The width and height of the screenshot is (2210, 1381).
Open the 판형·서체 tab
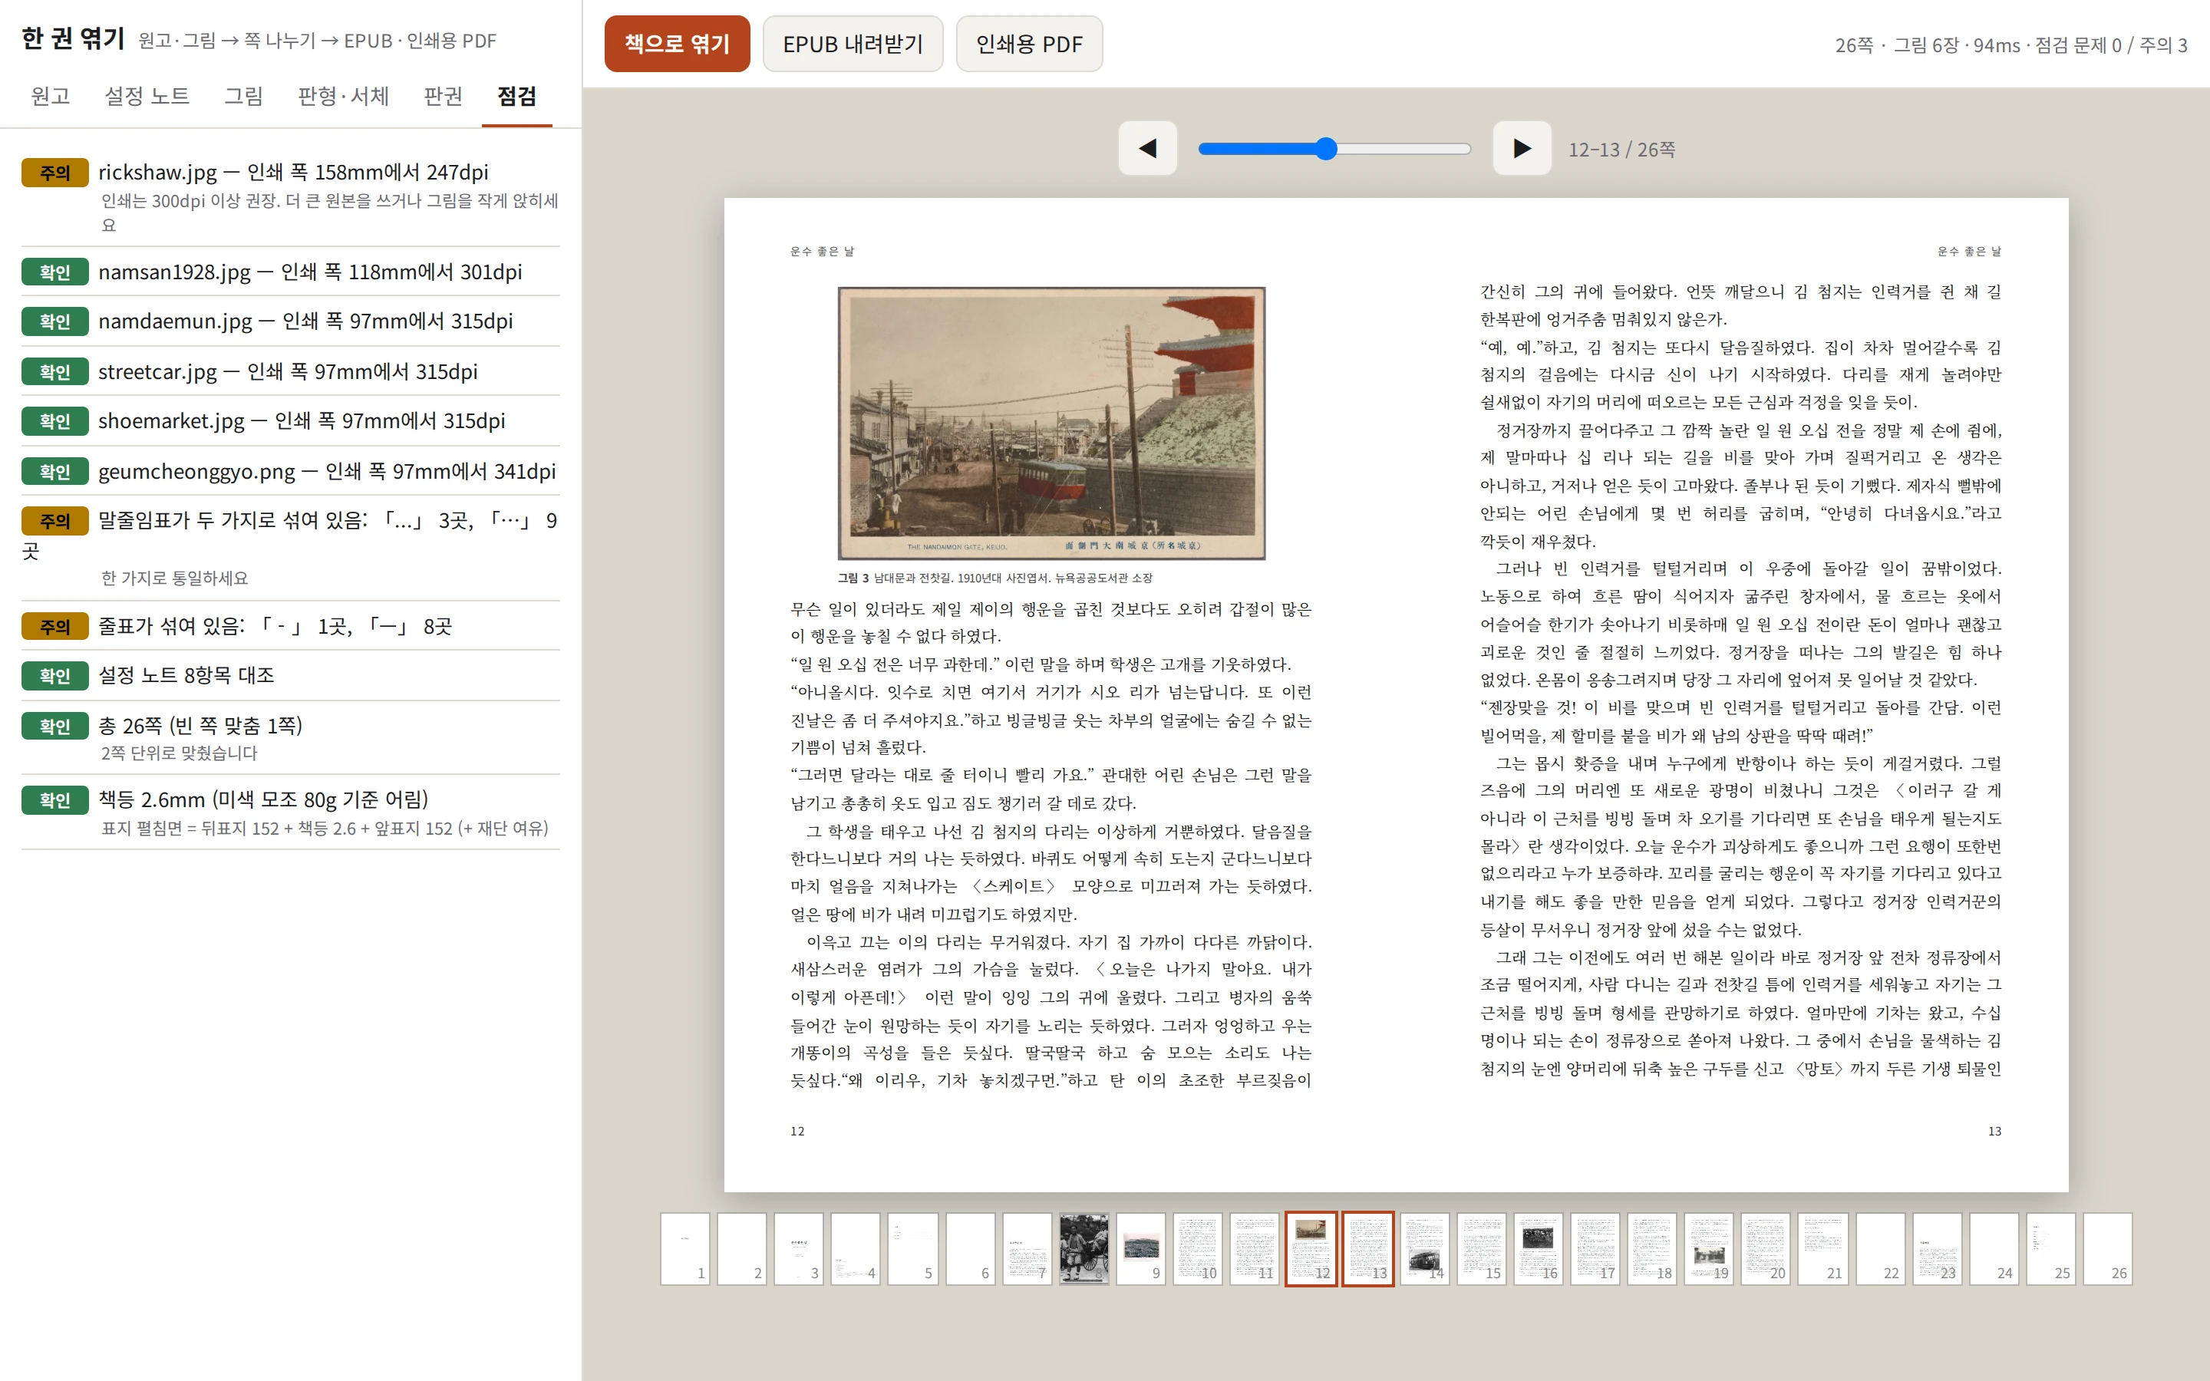343,96
